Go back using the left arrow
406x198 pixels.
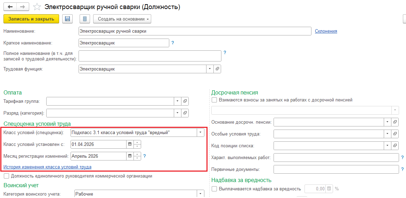coord(10,7)
